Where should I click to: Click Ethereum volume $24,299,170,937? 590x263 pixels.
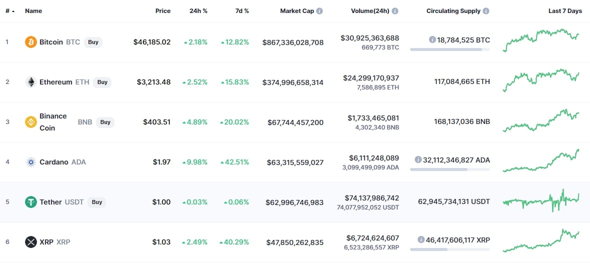click(371, 78)
